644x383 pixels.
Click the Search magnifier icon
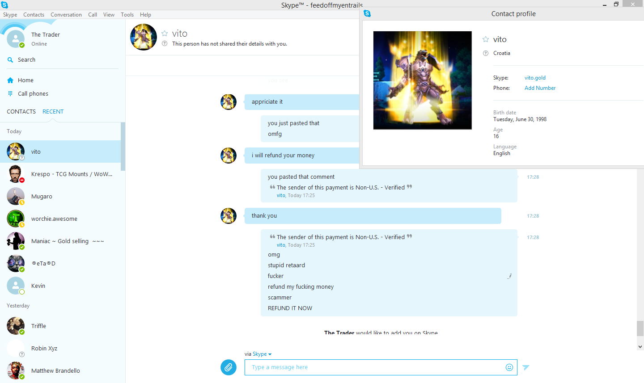coord(10,59)
